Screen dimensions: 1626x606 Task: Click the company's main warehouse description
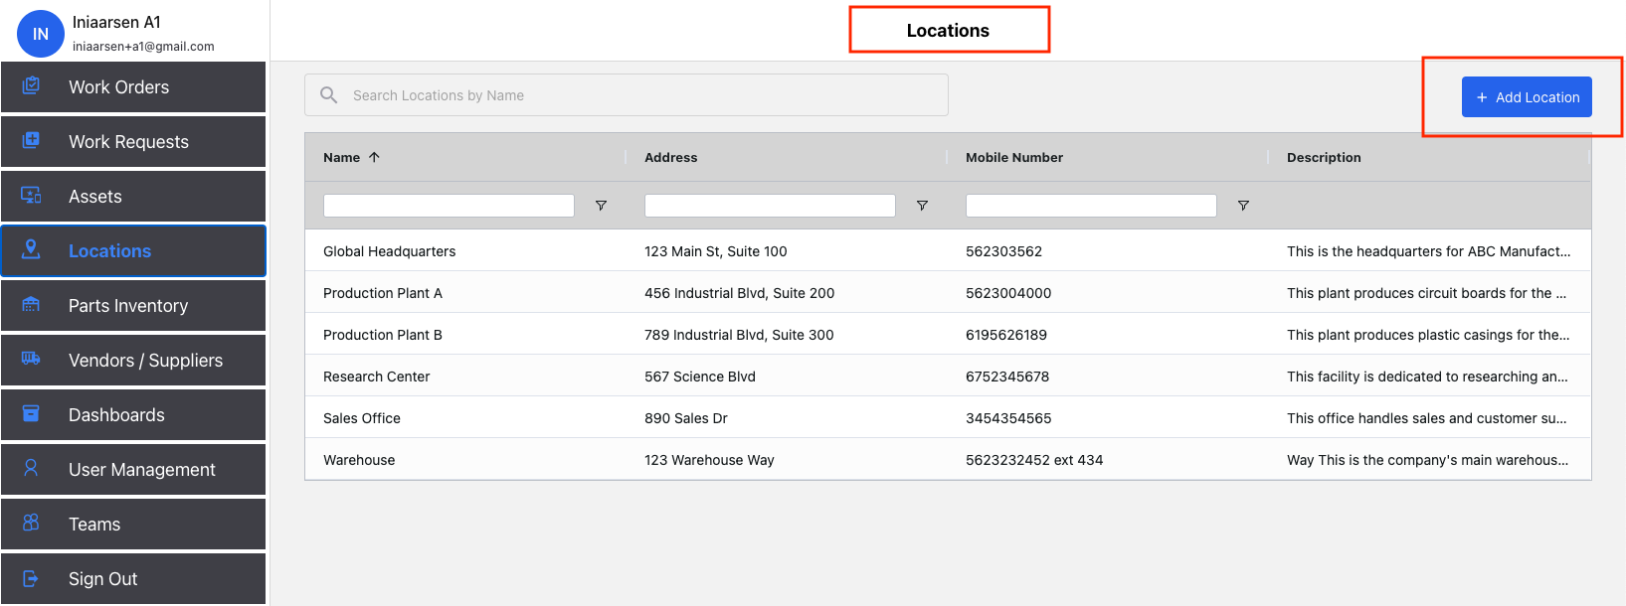1428,460
